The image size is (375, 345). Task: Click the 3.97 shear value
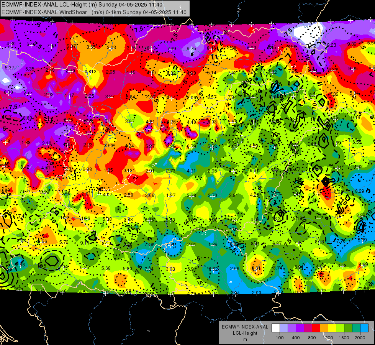click(130, 122)
